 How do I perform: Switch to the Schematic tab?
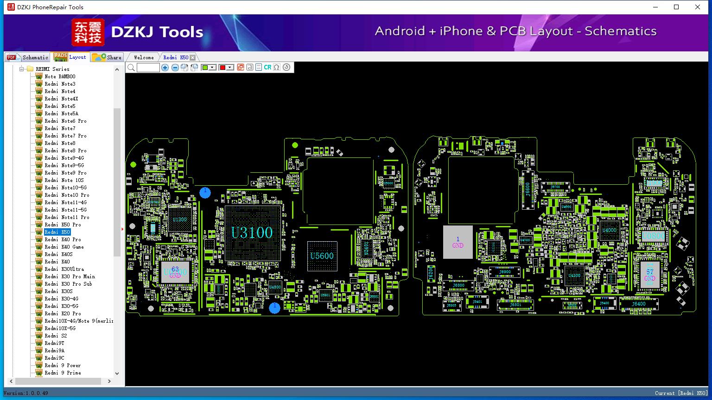pyautogui.click(x=28, y=57)
